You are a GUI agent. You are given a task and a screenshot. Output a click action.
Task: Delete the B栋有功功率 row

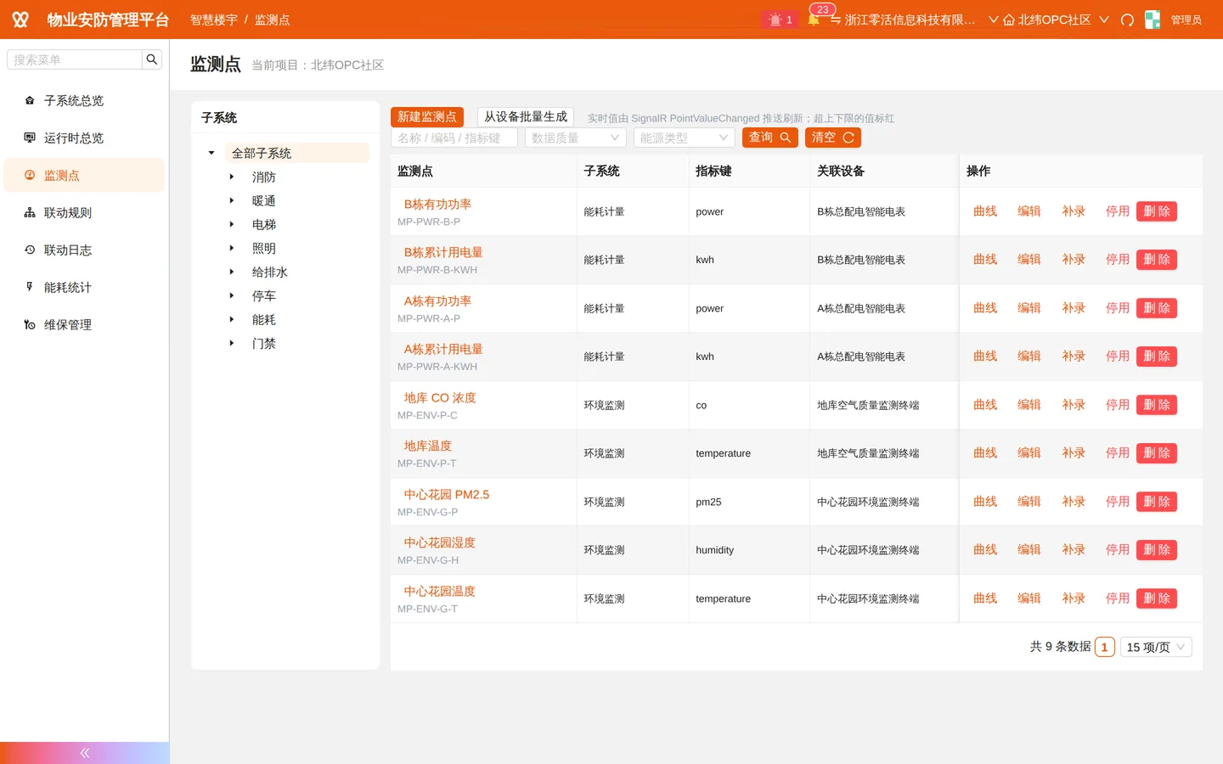point(1157,211)
